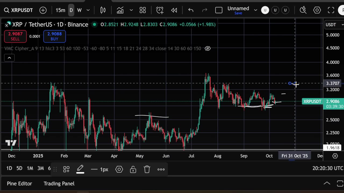Open the candlestick chart type menu
The image size is (344, 193).
tap(103, 10)
